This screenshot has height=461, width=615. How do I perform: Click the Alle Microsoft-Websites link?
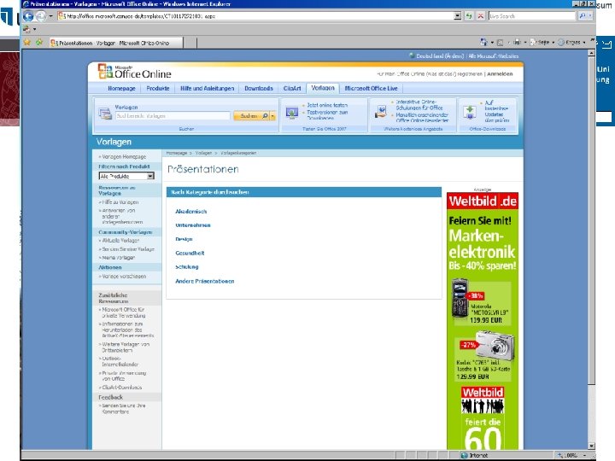[494, 56]
